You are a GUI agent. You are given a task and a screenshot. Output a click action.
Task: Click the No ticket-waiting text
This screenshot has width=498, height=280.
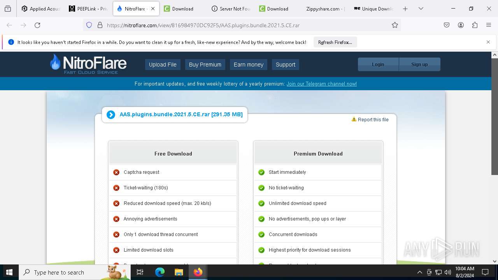[x=286, y=188]
